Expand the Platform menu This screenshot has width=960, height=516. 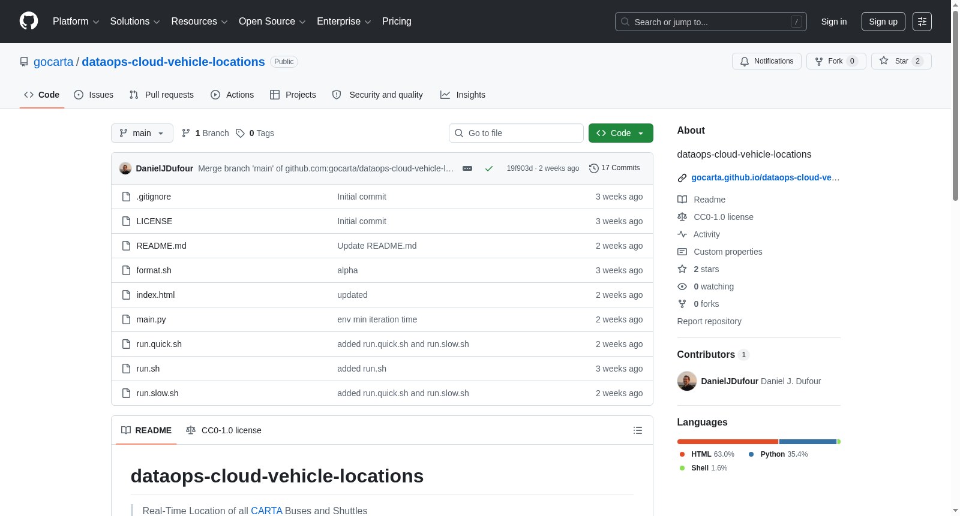(x=76, y=22)
